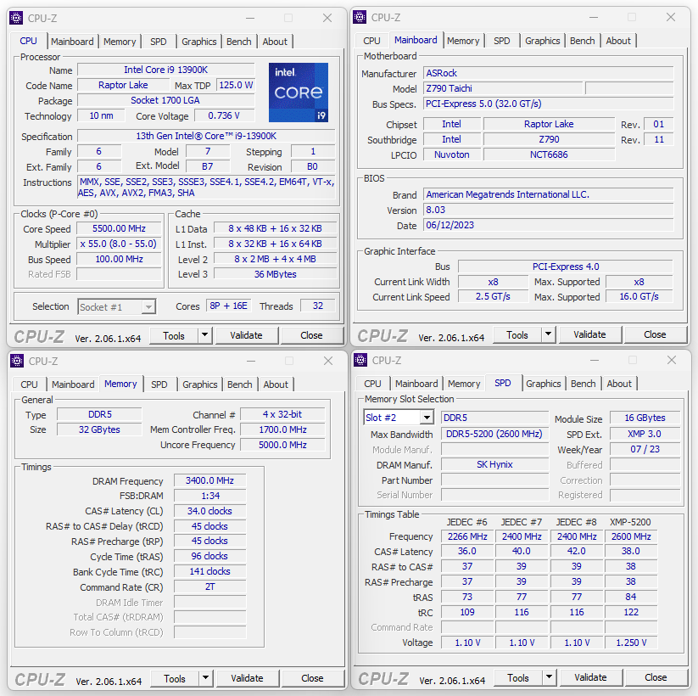
Task: Click the Cores value '8P + 16E'
Action: point(228,306)
